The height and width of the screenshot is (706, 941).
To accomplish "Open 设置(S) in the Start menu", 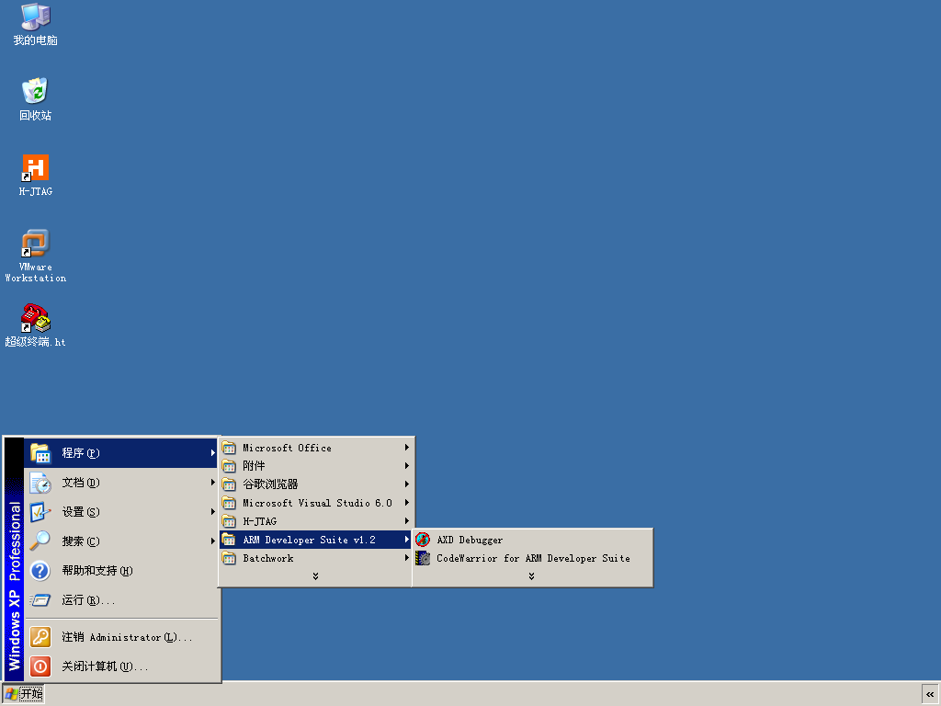I will (120, 512).
